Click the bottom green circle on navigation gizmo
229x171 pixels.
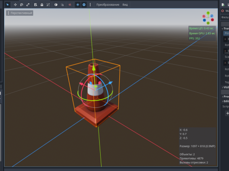tap(208, 23)
